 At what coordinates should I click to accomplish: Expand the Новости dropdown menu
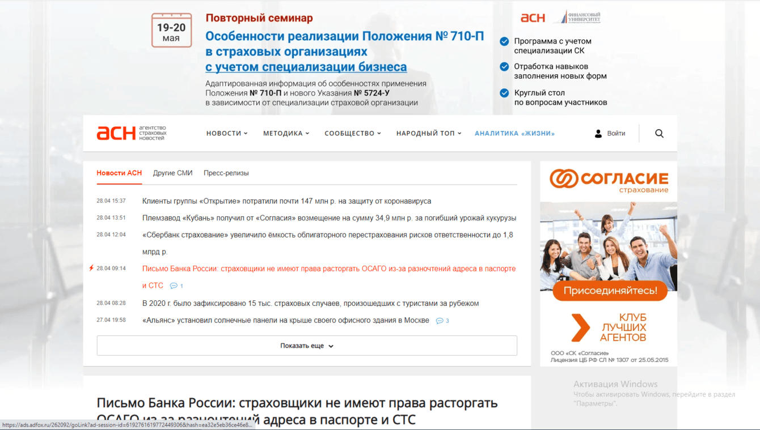click(227, 133)
